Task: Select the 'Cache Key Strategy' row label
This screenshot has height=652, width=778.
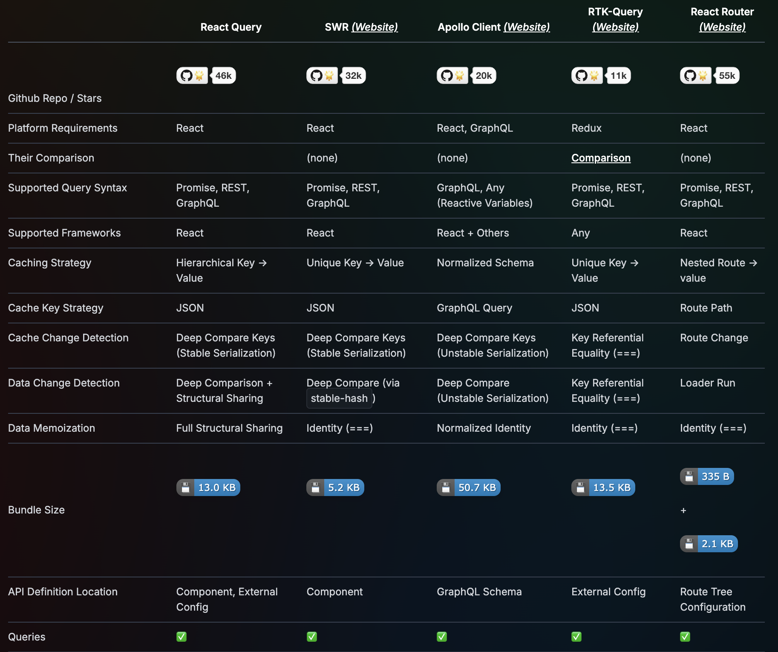Action: 56,308
